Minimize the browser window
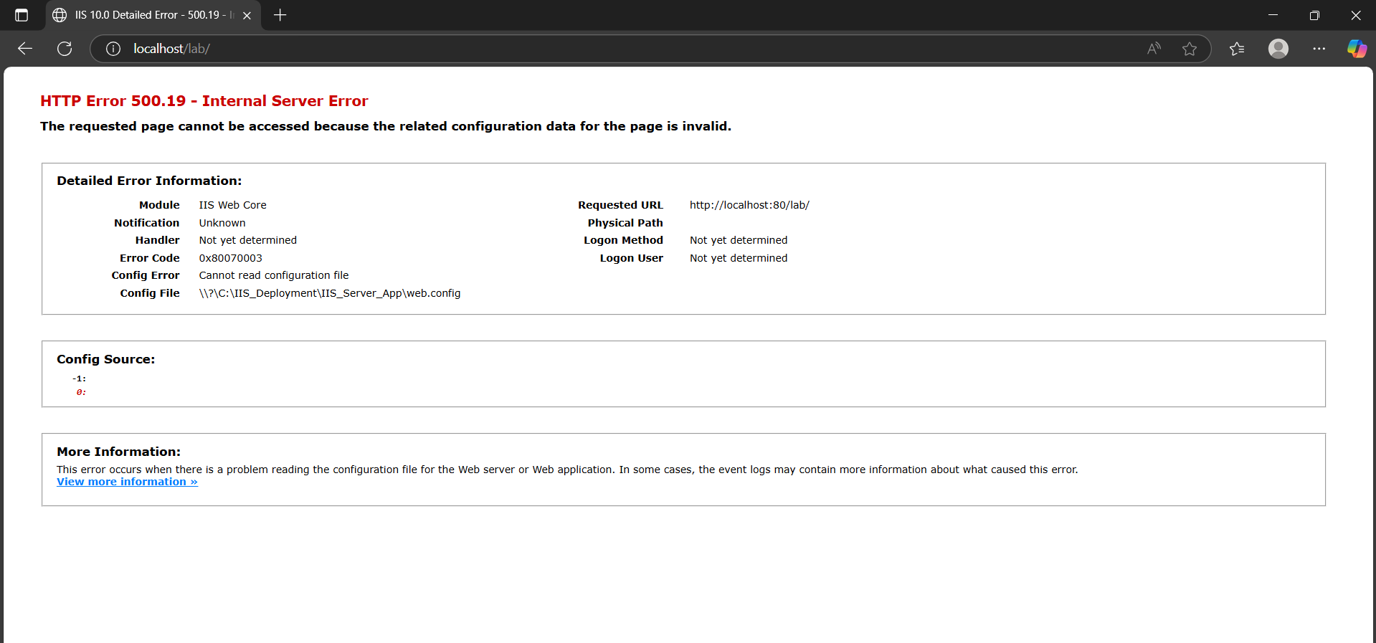 tap(1273, 15)
